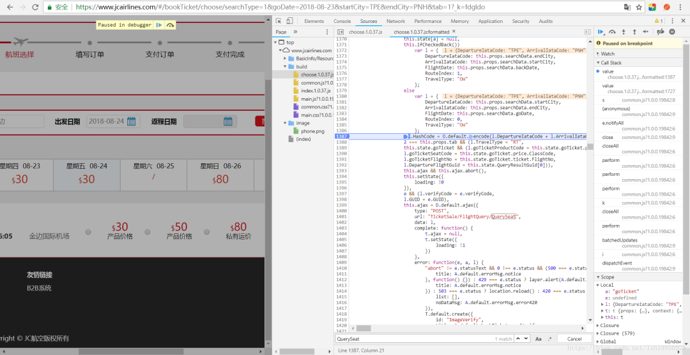The height and width of the screenshot is (355, 690).
Task: Open the choose.1.0.37.js unformatted tab
Action: [365, 32]
